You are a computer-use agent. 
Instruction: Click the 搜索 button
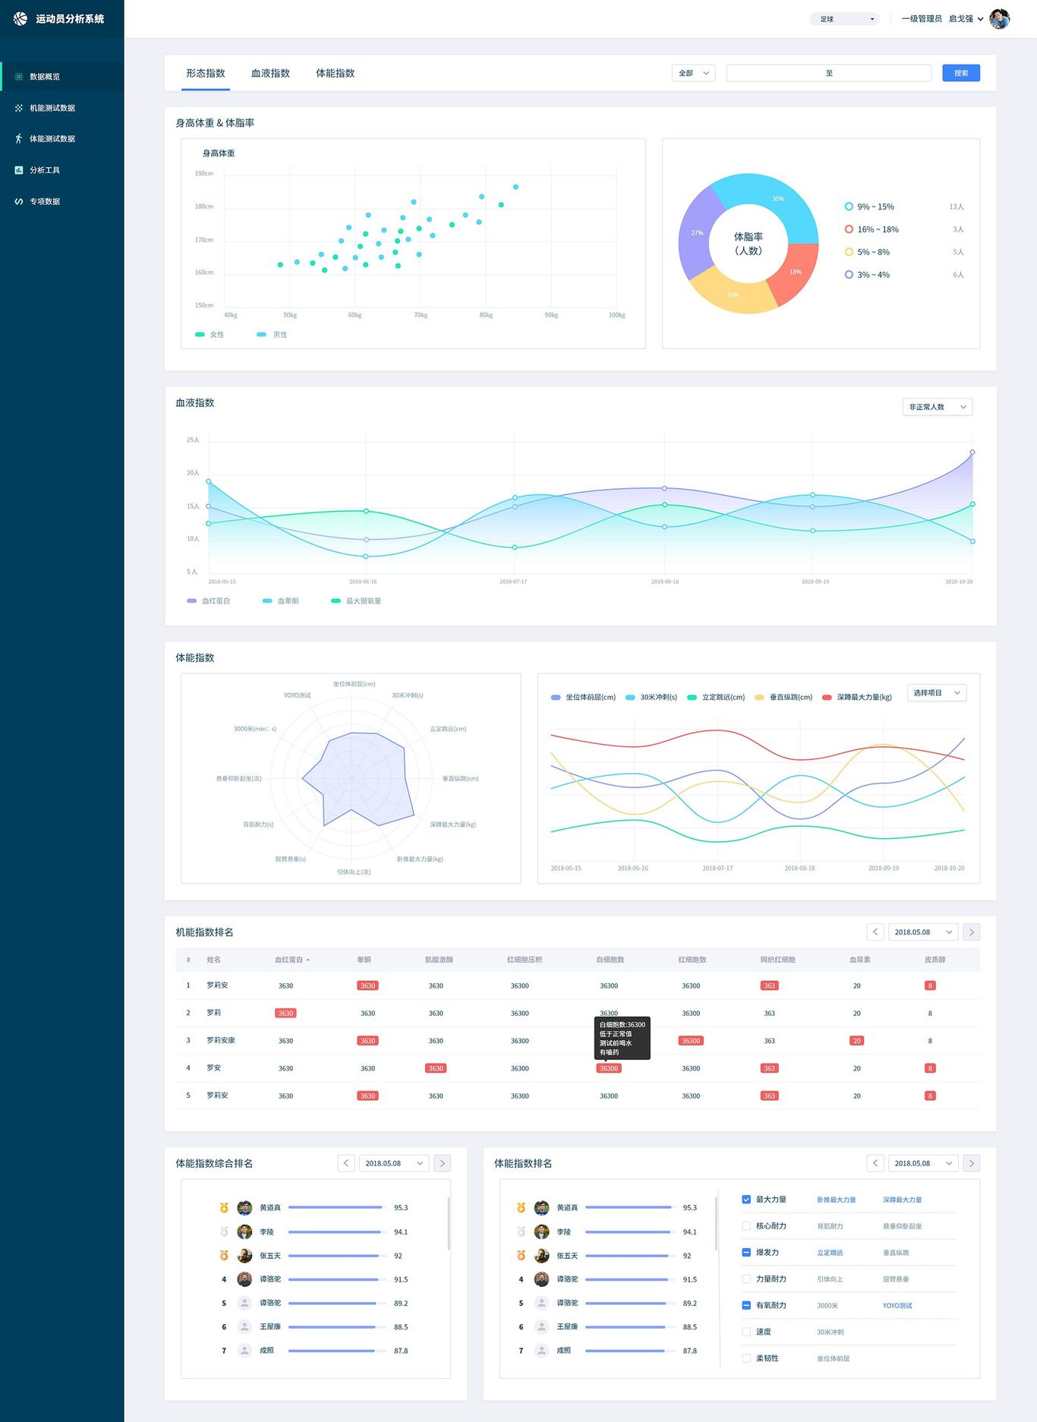coord(961,73)
